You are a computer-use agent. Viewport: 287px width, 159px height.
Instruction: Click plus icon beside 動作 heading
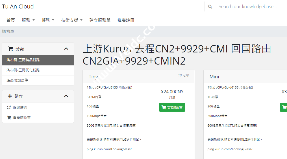pos(10,96)
